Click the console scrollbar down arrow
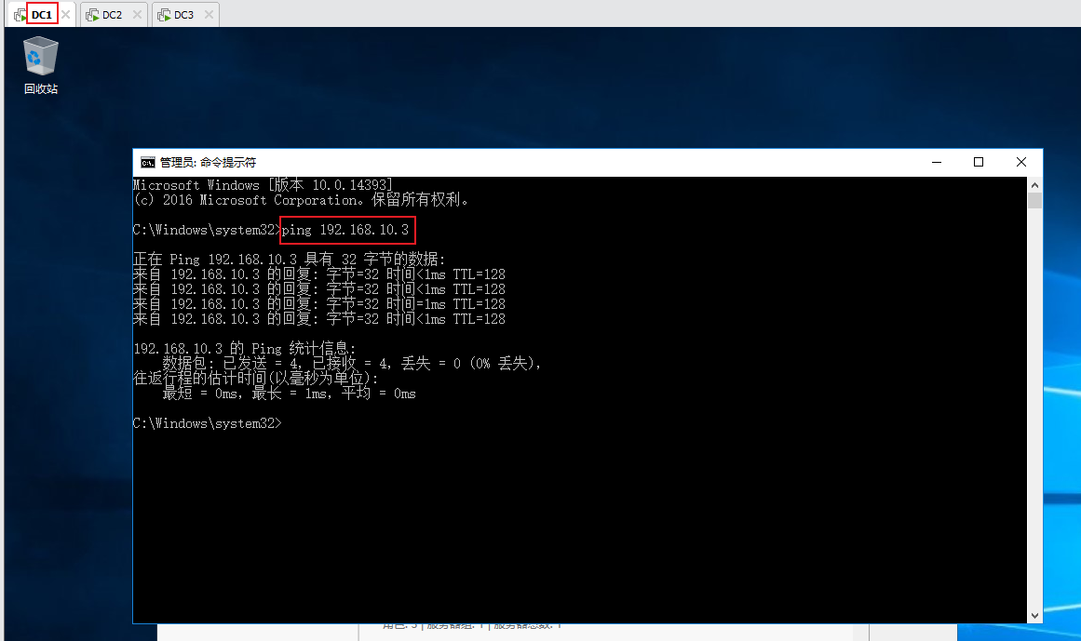 click(x=1034, y=616)
